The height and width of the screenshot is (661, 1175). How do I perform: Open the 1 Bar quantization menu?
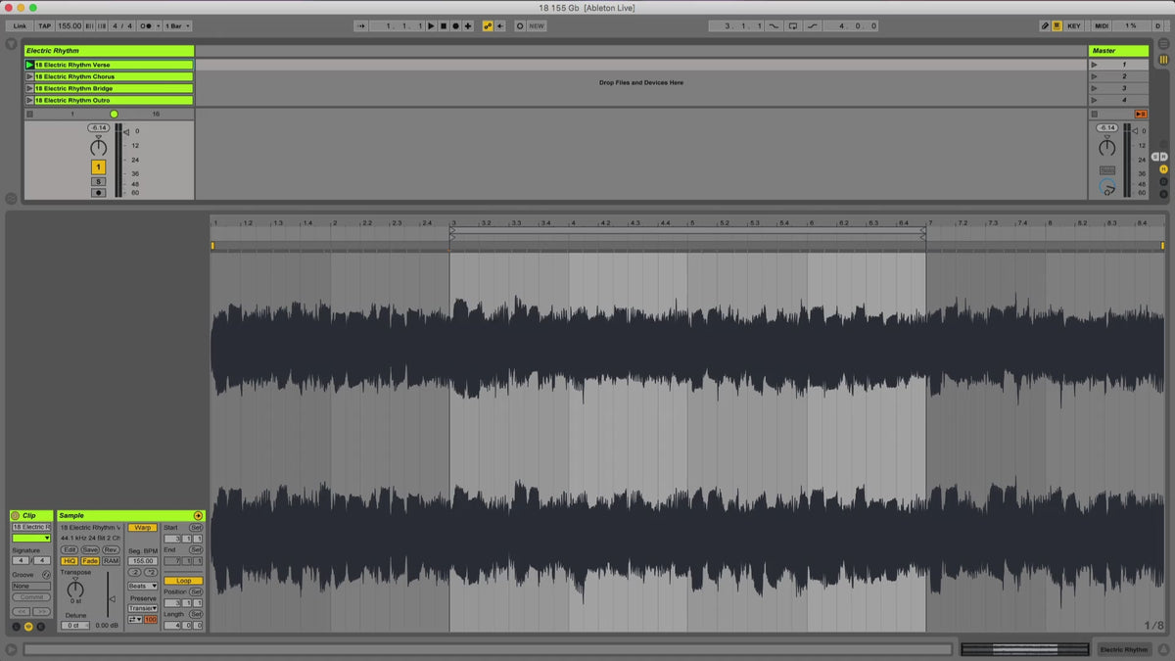(177, 25)
